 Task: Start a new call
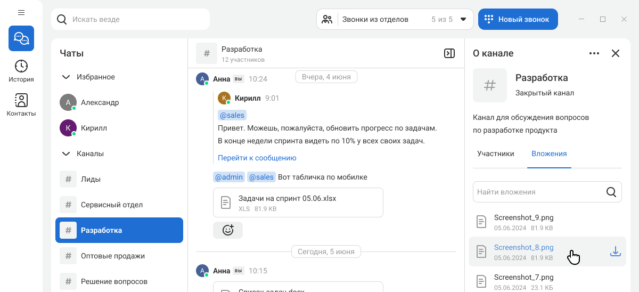tap(518, 19)
